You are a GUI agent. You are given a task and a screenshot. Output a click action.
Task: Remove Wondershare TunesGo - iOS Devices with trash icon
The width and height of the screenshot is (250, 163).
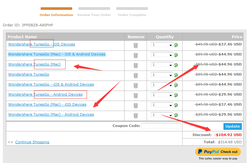click(136, 45)
